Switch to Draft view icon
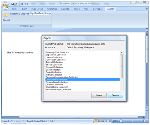150x125 pixels. click(x=110, y=121)
